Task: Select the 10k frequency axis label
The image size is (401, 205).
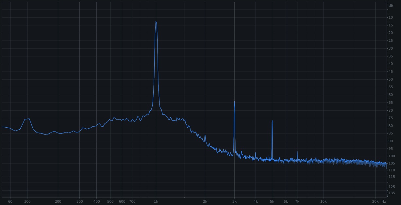Action: pyautogui.click(x=324, y=201)
